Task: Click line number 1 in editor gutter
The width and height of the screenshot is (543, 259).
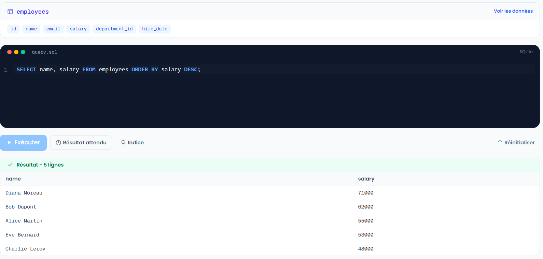Action: point(6,70)
